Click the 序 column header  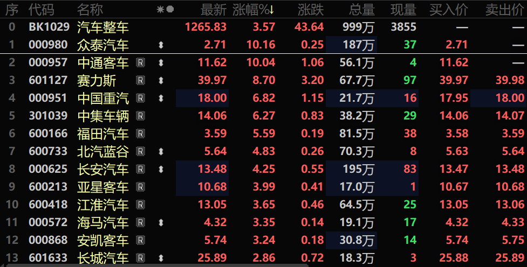pyautogui.click(x=12, y=10)
